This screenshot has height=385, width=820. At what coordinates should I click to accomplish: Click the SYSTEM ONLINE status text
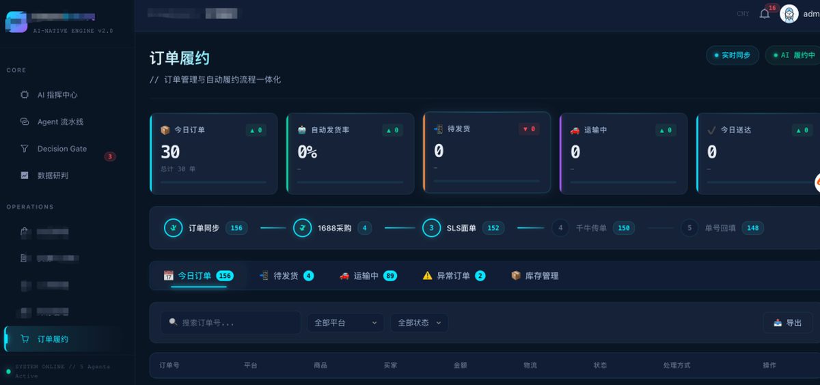click(x=62, y=371)
